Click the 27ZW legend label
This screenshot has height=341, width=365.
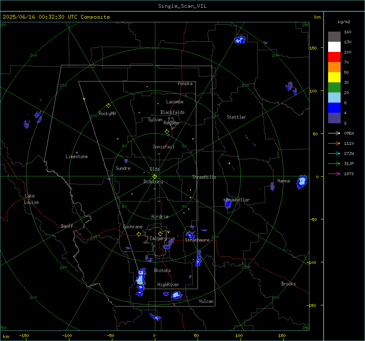[x=349, y=154]
